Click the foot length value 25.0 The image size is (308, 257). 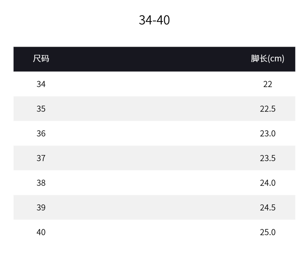(x=268, y=232)
